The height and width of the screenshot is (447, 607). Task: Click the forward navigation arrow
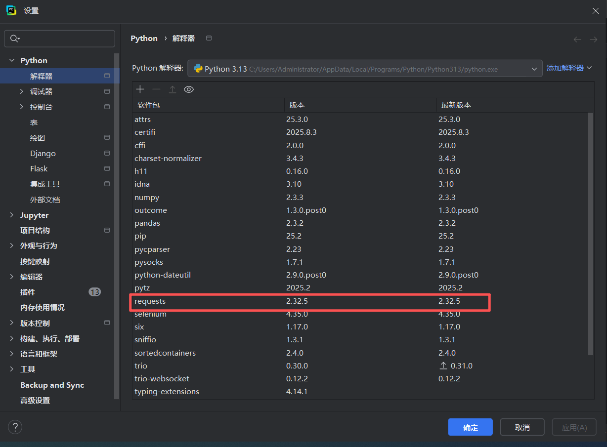coord(594,39)
